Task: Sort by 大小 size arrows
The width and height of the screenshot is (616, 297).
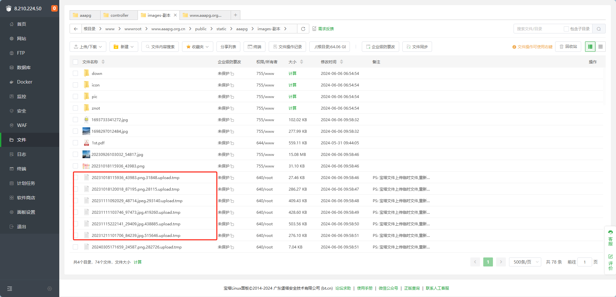Action: (302, 62)
